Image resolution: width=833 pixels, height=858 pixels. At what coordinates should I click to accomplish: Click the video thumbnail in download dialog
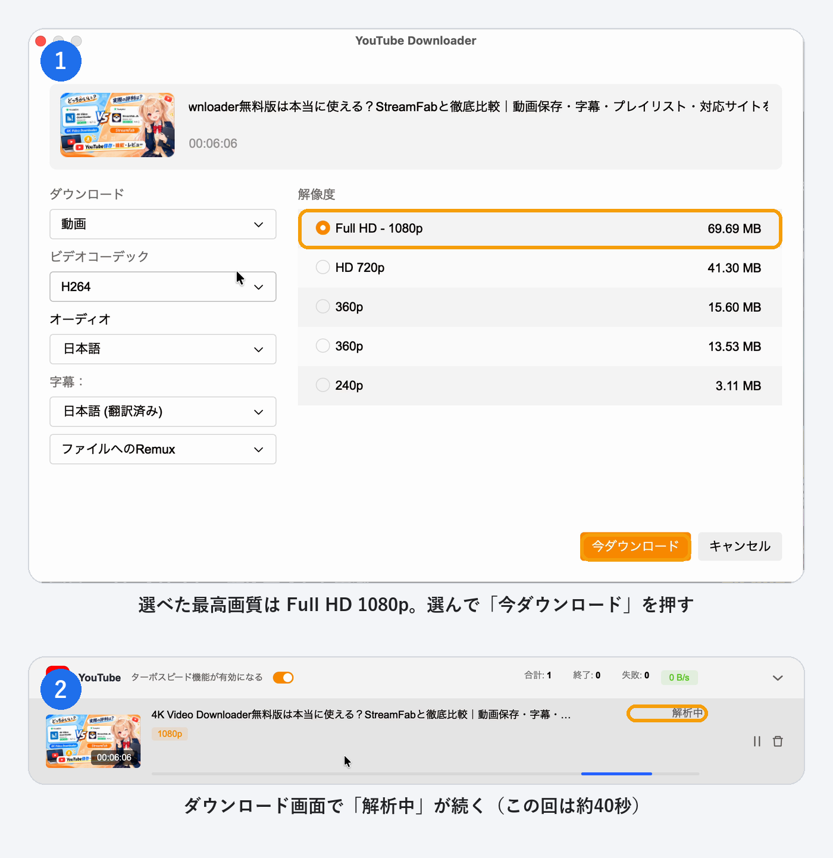pyautogui.click(x=117, y=125)
